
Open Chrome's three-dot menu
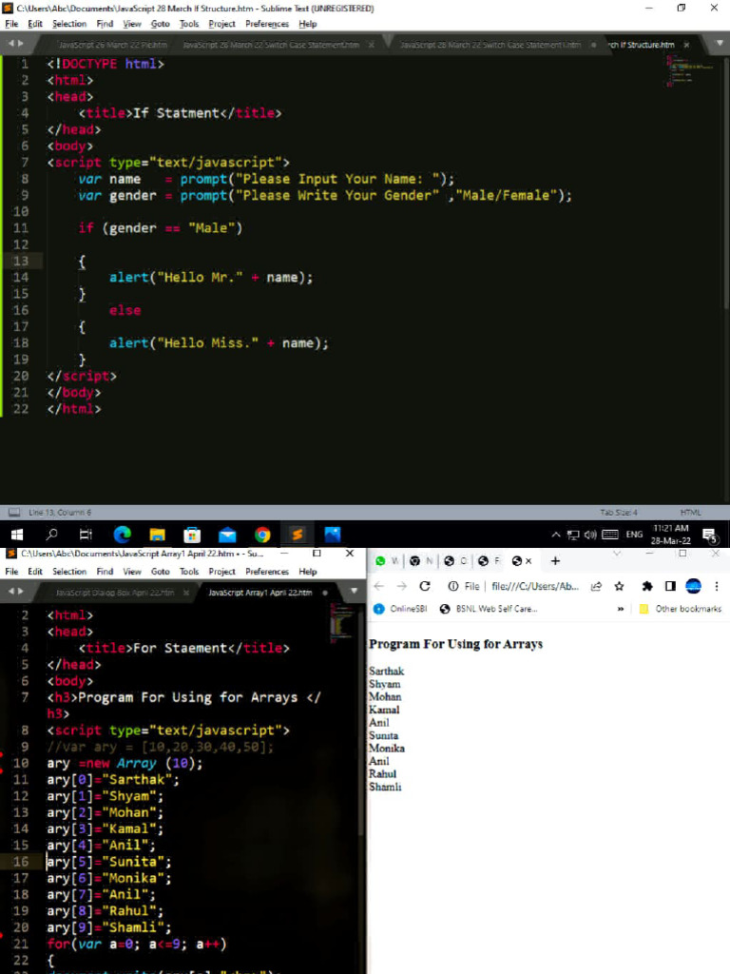pos(717,586)
